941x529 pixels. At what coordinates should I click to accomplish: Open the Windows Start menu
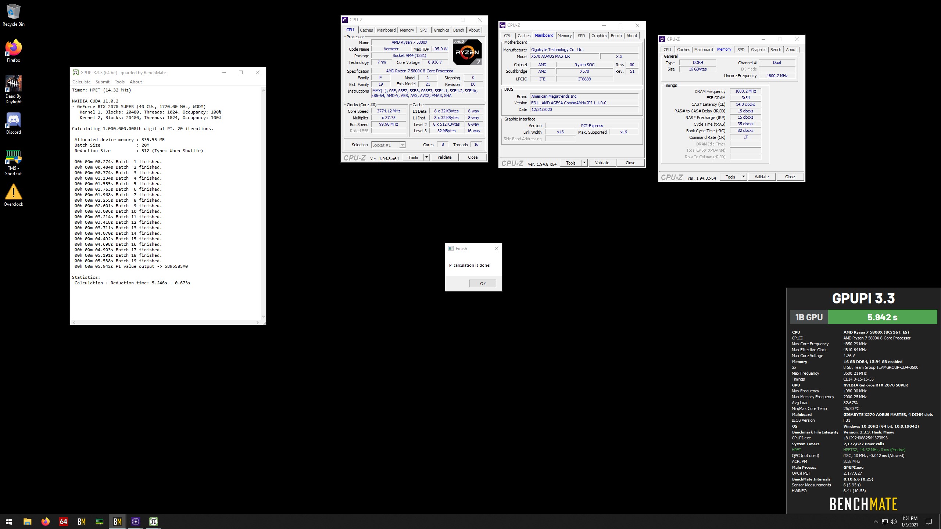point(9,521)
